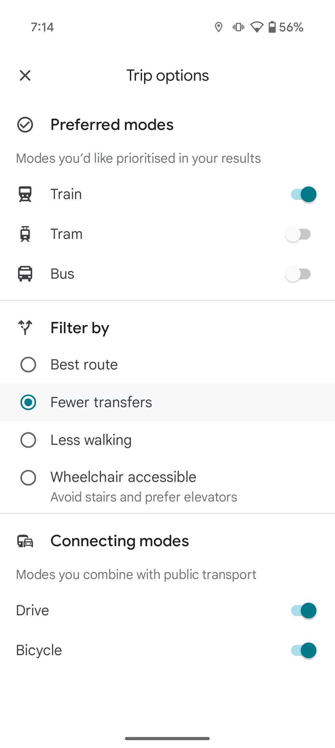Image resolution: width=335 pixels, height=748 pixels.
Task: Tap the Preferred modes checkmark icon
Action: coord(25,125)
